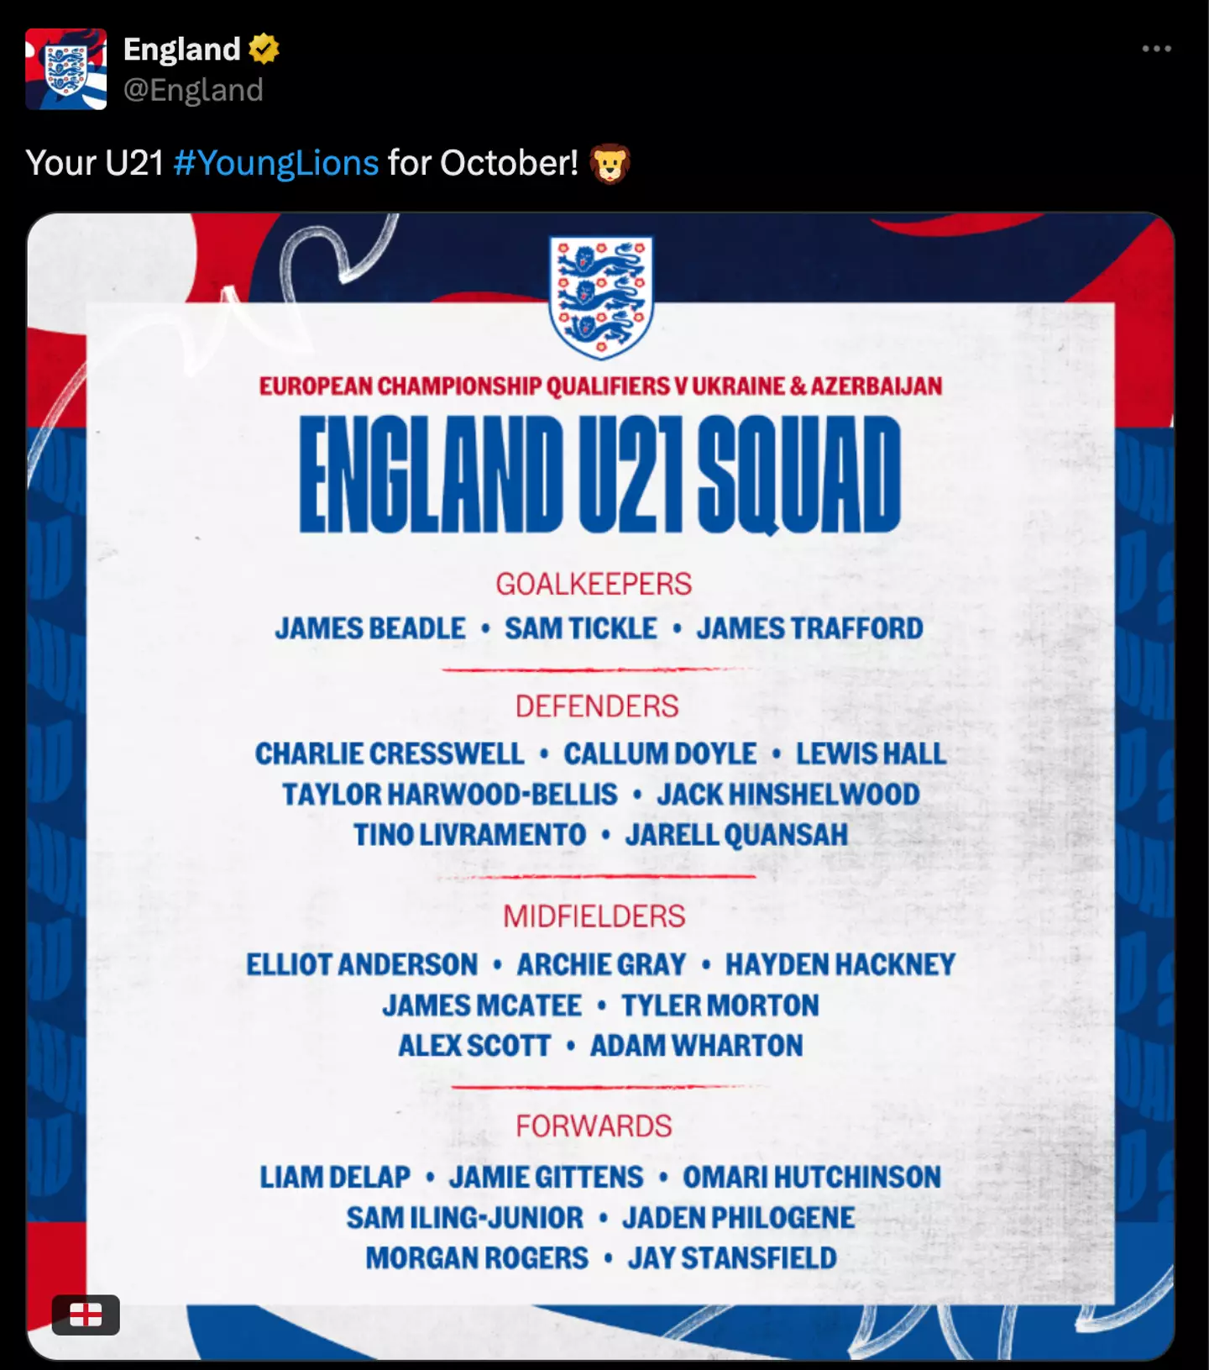Click Adam Wharton's name

696,1046
